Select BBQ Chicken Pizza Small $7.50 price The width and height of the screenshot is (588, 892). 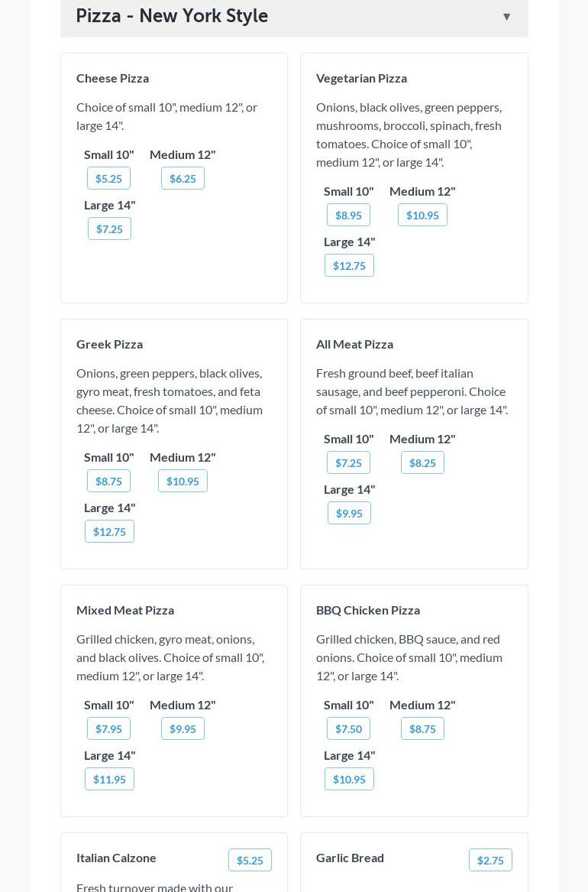[x=348, y=728]
